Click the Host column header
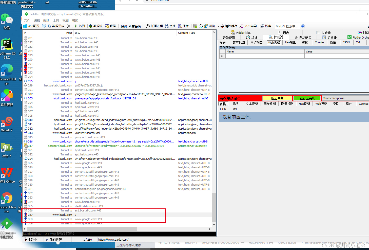369x250 pixels. (x=54, y=33)
